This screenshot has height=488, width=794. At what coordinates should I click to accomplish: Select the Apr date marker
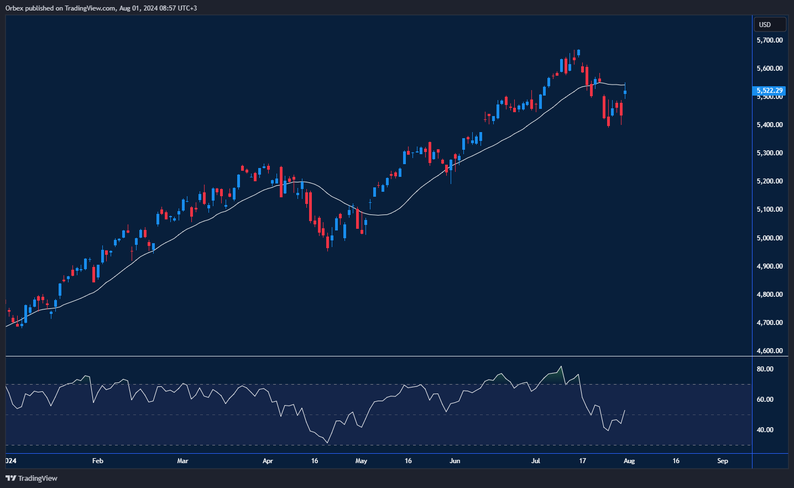tap(268, 460)
